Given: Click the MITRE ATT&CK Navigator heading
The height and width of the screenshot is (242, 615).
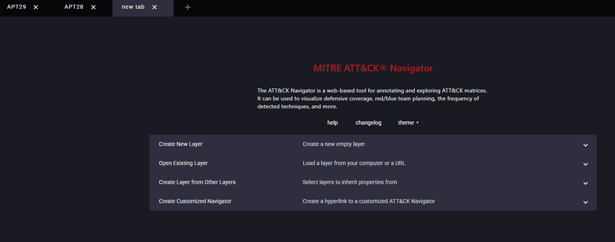Looking at the screenshot, I should pos(373,68).
